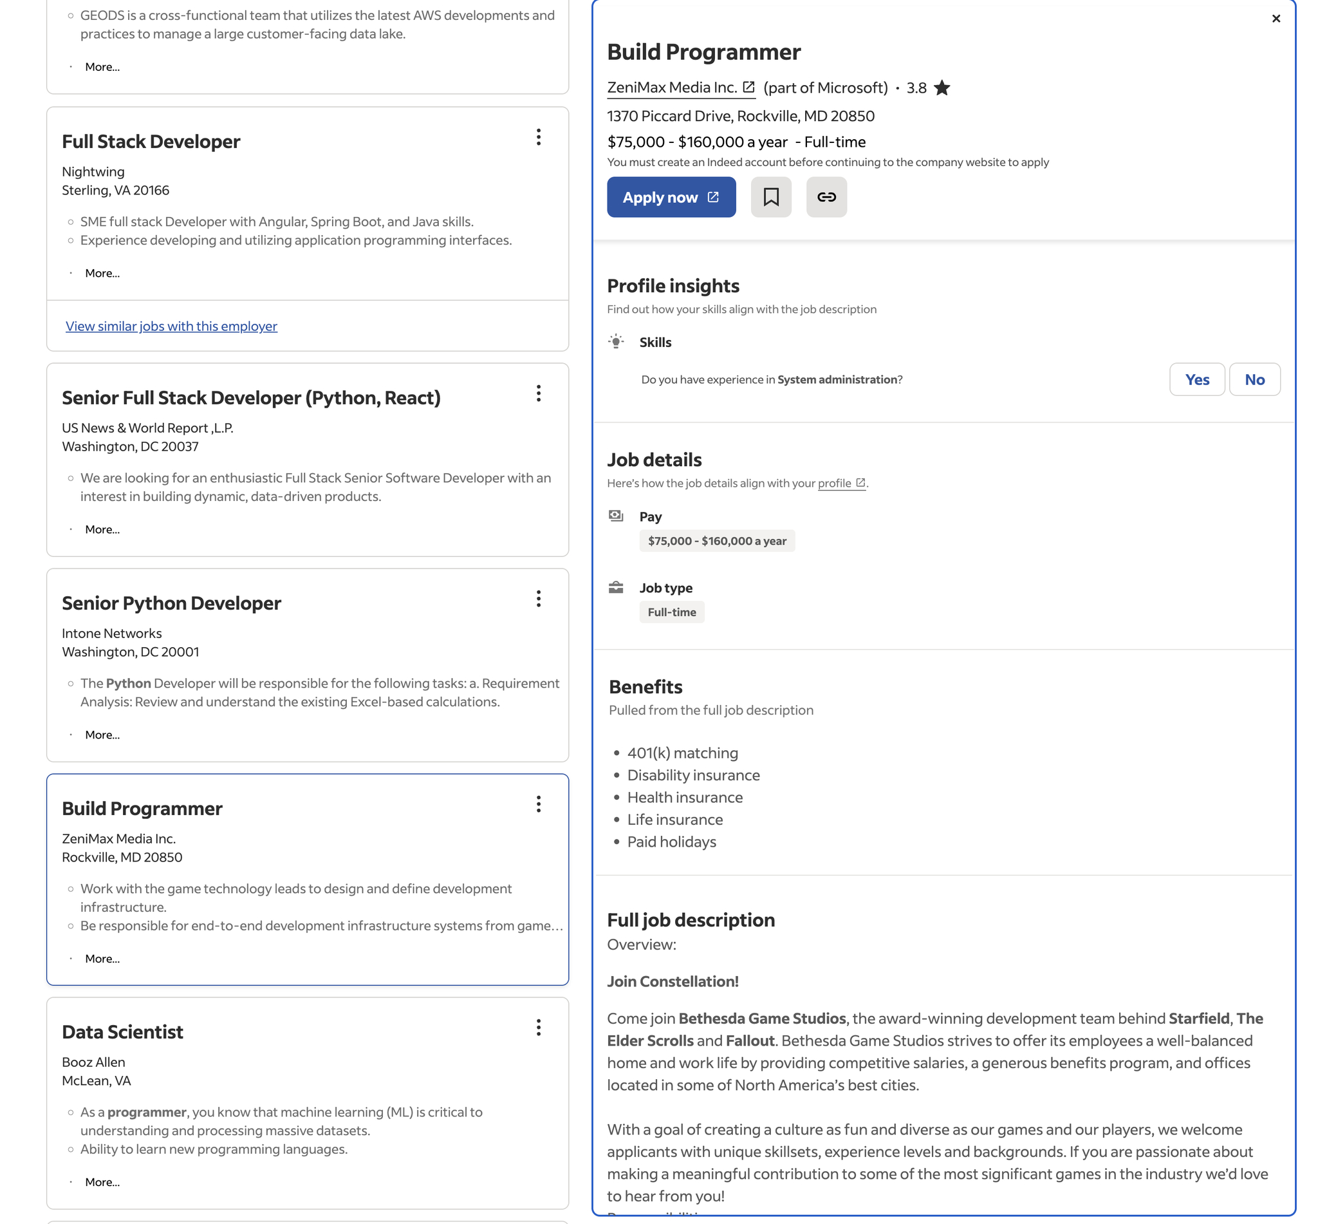Open options menu for Full Stack Developer

pyautogui.click(x=538, y=137)
